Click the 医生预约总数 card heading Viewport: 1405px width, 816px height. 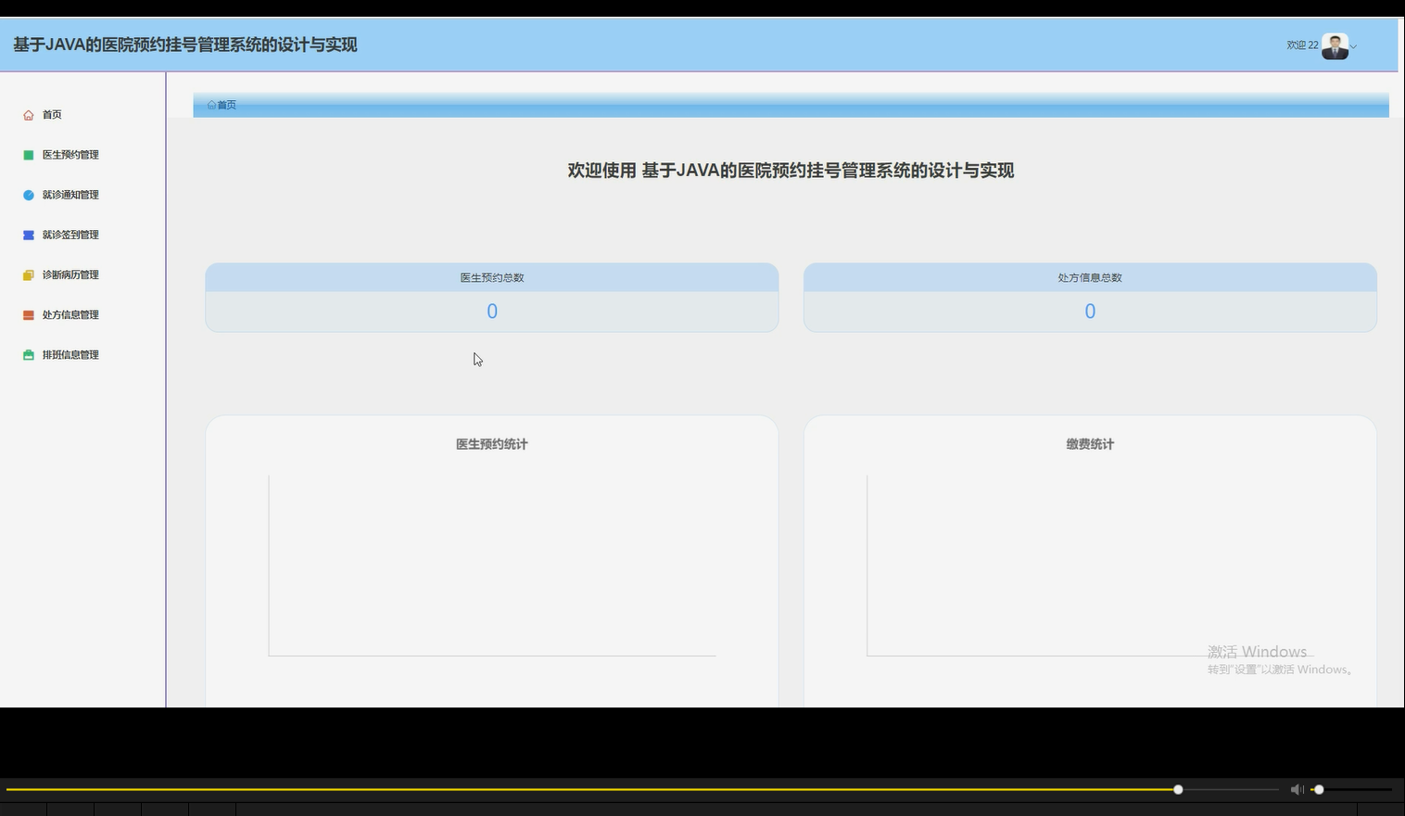point(492,277)
